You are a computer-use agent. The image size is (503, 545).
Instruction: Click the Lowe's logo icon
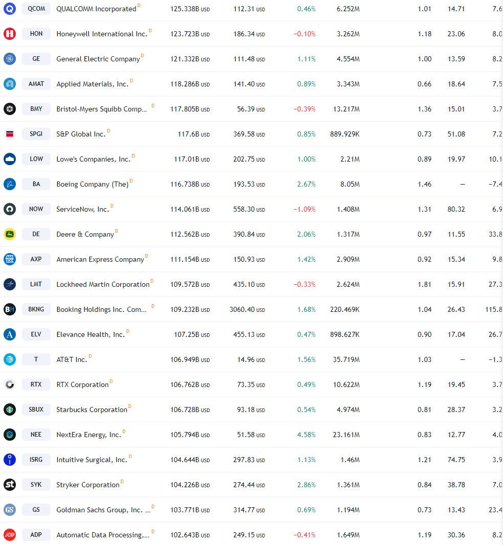pyautogui.click(x=10, y=159)
